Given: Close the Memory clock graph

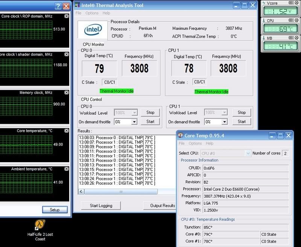Looking at the screenshot, I should tap(67, 92).
